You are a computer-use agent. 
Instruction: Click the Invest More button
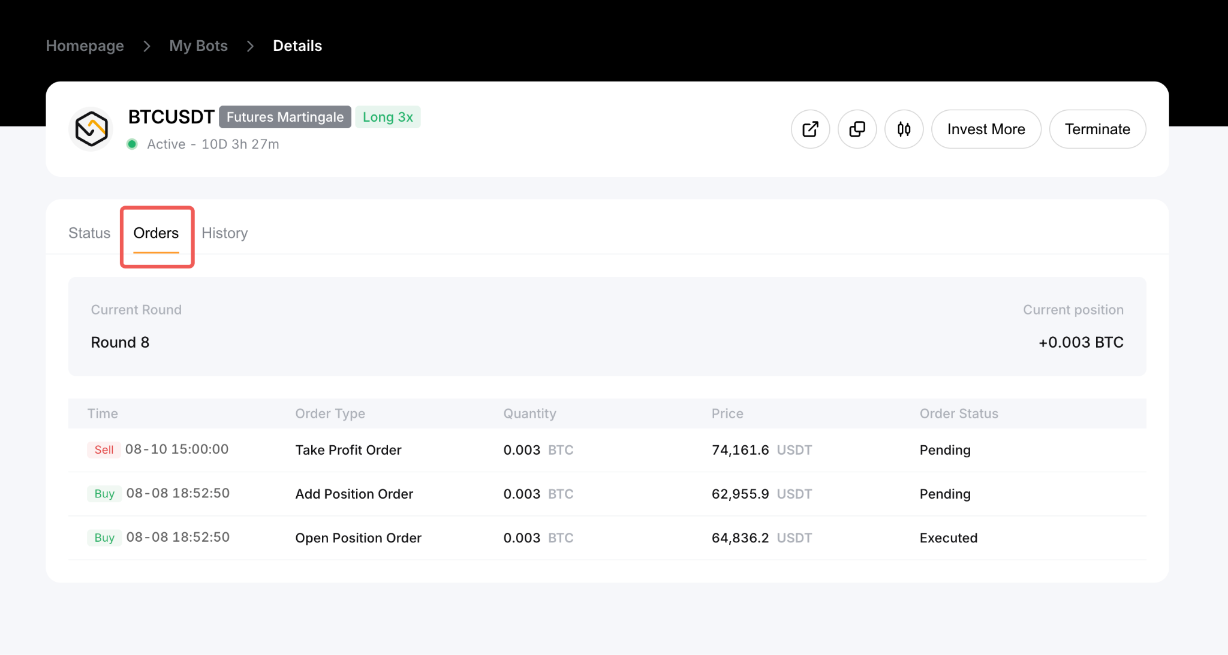coord(986,129)
